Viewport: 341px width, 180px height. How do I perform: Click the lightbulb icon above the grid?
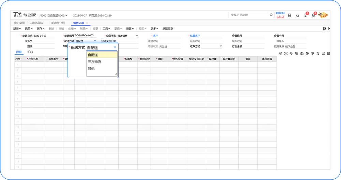(280, 53)
